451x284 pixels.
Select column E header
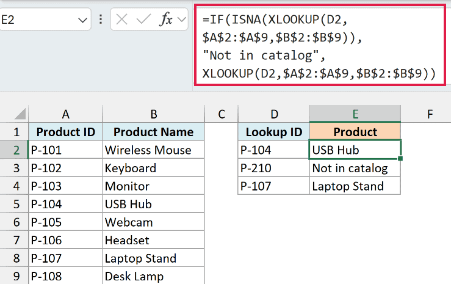point(355,114)
